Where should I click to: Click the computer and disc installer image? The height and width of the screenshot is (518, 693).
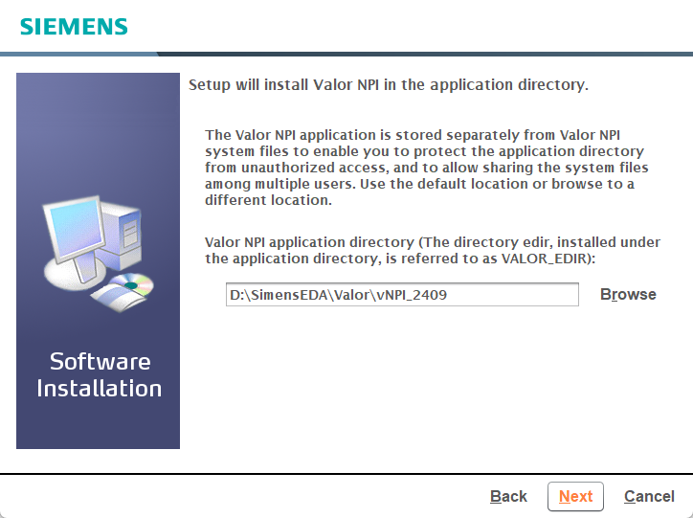point(99,254)
